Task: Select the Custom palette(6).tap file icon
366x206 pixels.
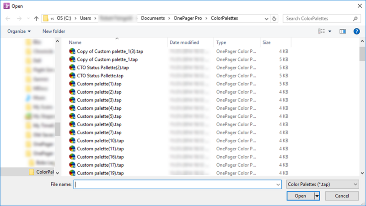Action: (72, 124)
